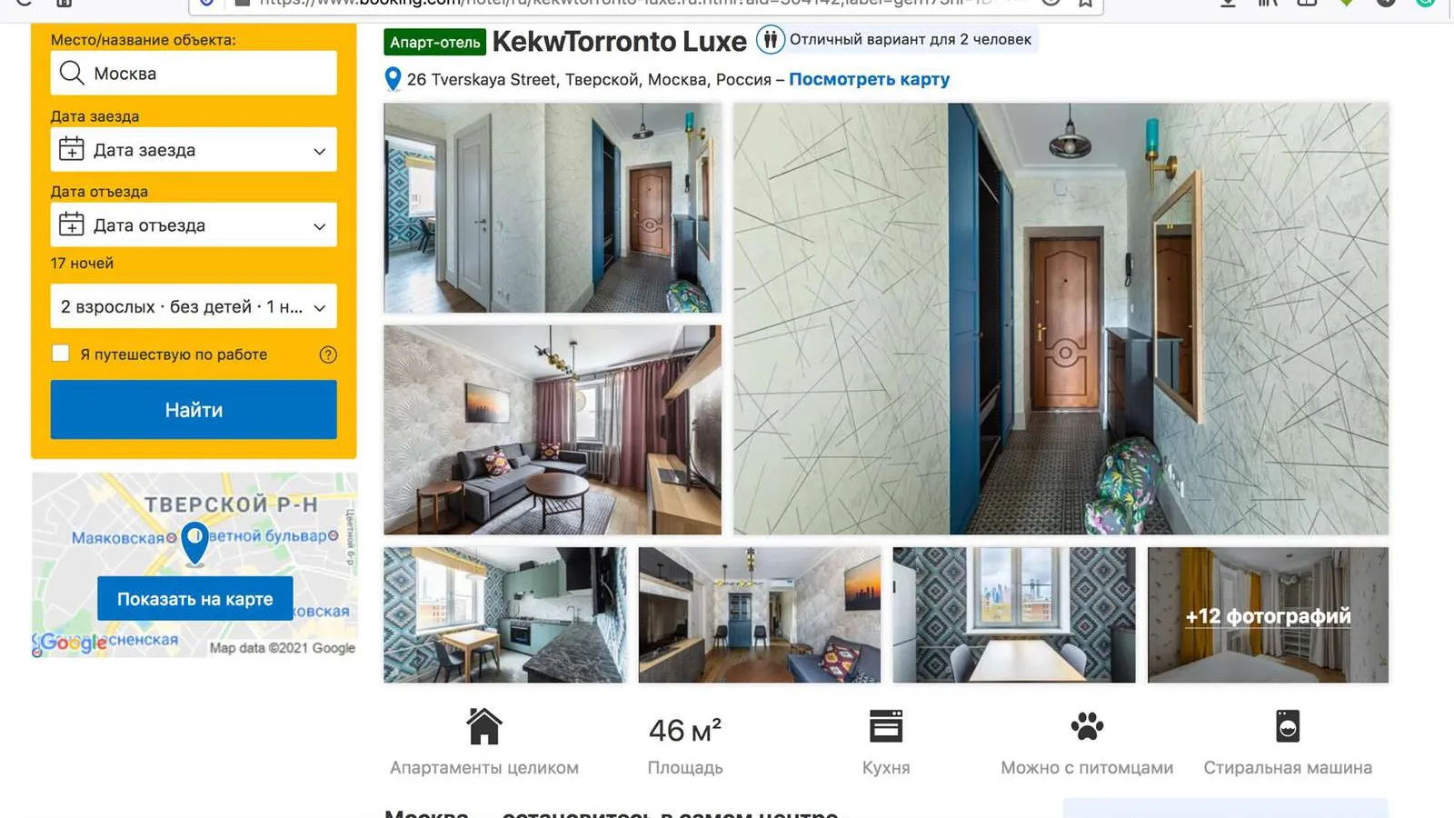This screenshot has width=1454, height=818.
Task: Click the blue Найти search button
Action: point(194,410)
